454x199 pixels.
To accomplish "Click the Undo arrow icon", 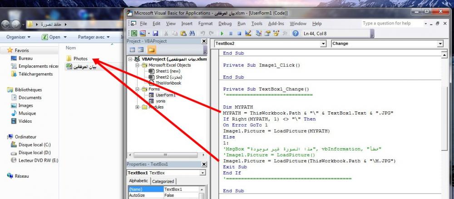I will (202, 34).
